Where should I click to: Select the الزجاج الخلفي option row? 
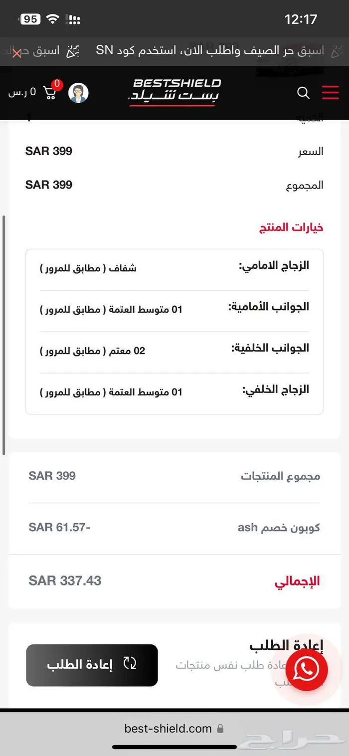pos(174,392)
